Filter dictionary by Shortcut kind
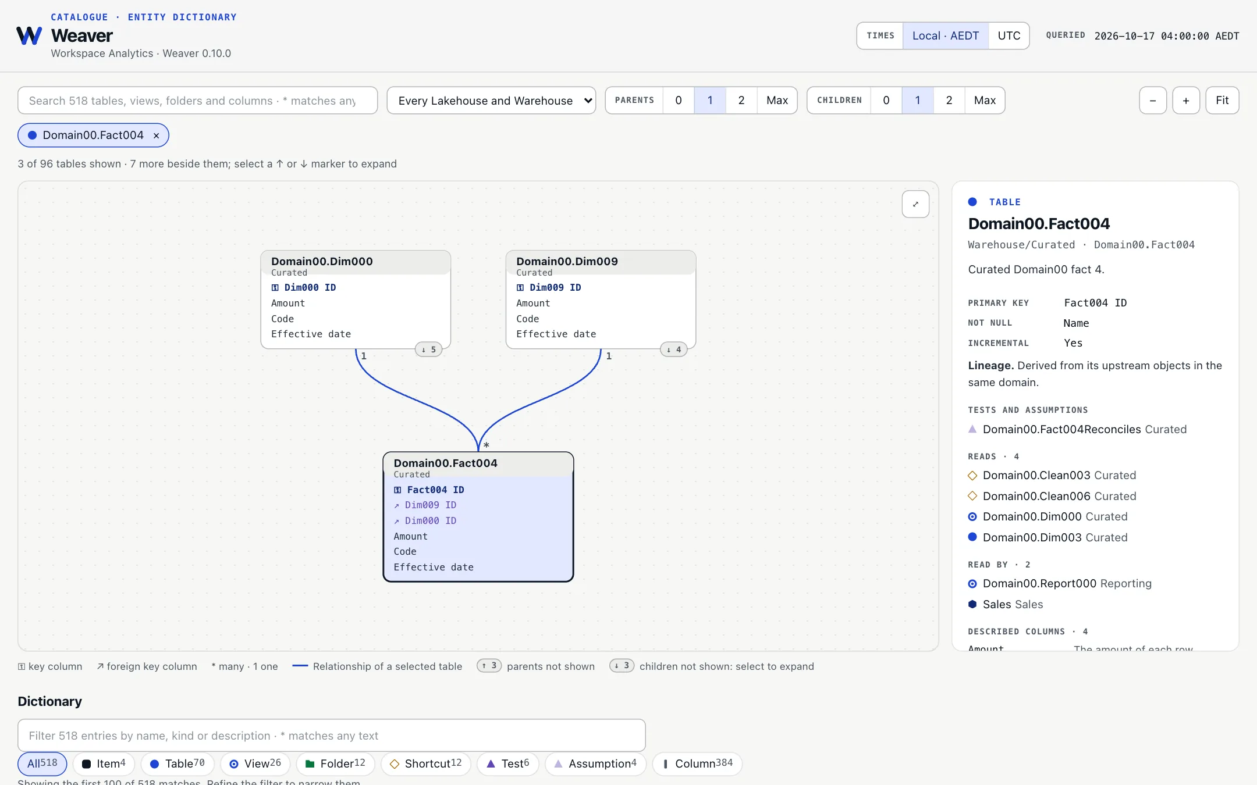This screenshot has height=785, width=1257. pyautogui.click(x=426, y=763)
